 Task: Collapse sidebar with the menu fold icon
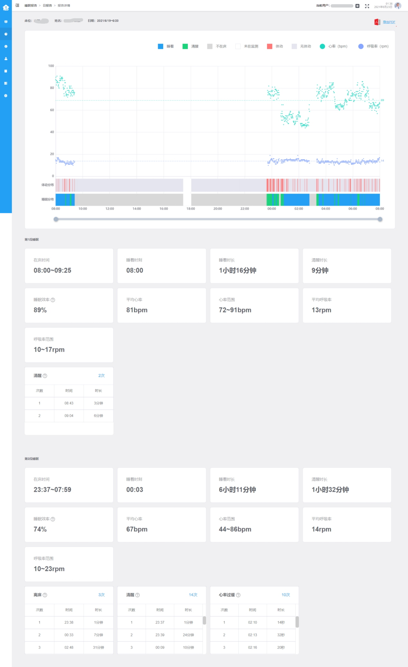(17, 5)
